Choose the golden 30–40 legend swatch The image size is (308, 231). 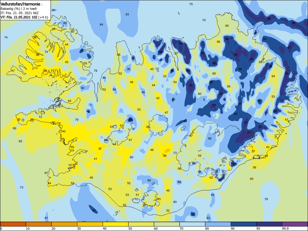(x=90, y=224)
